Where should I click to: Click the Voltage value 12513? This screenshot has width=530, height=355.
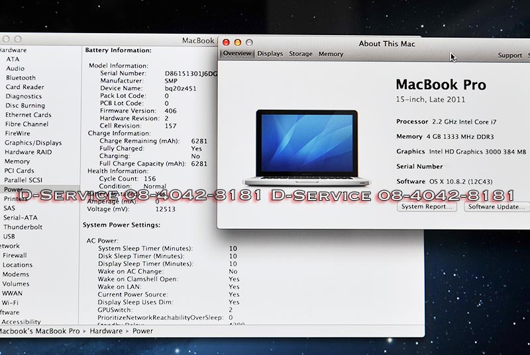[165, 209]
